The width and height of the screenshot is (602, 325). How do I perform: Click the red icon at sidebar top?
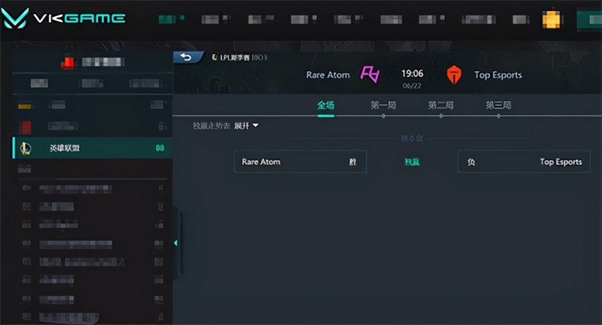68,63
